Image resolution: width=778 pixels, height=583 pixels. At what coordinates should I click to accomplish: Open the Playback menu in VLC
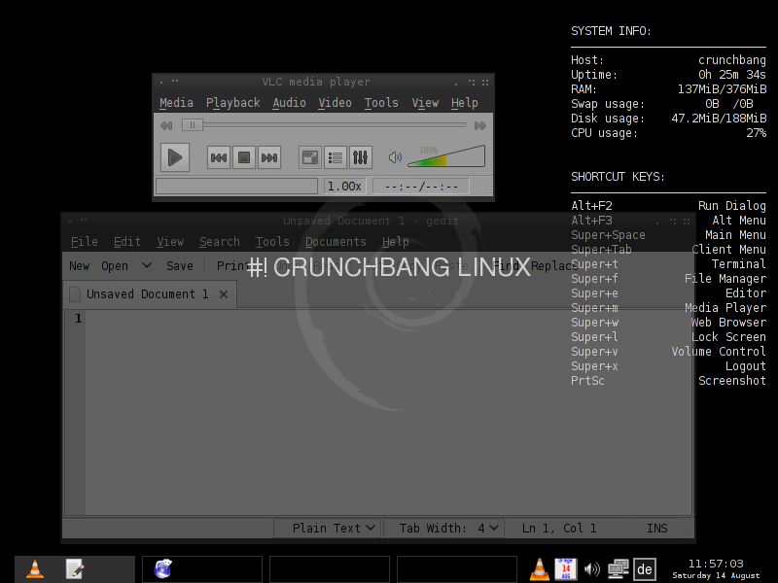[232, 102]
